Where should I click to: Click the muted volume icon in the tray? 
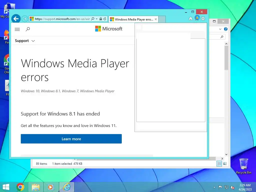tap(232, 187)
